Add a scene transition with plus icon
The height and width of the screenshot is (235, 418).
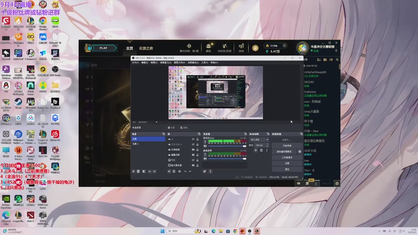(x=256, y=150)
